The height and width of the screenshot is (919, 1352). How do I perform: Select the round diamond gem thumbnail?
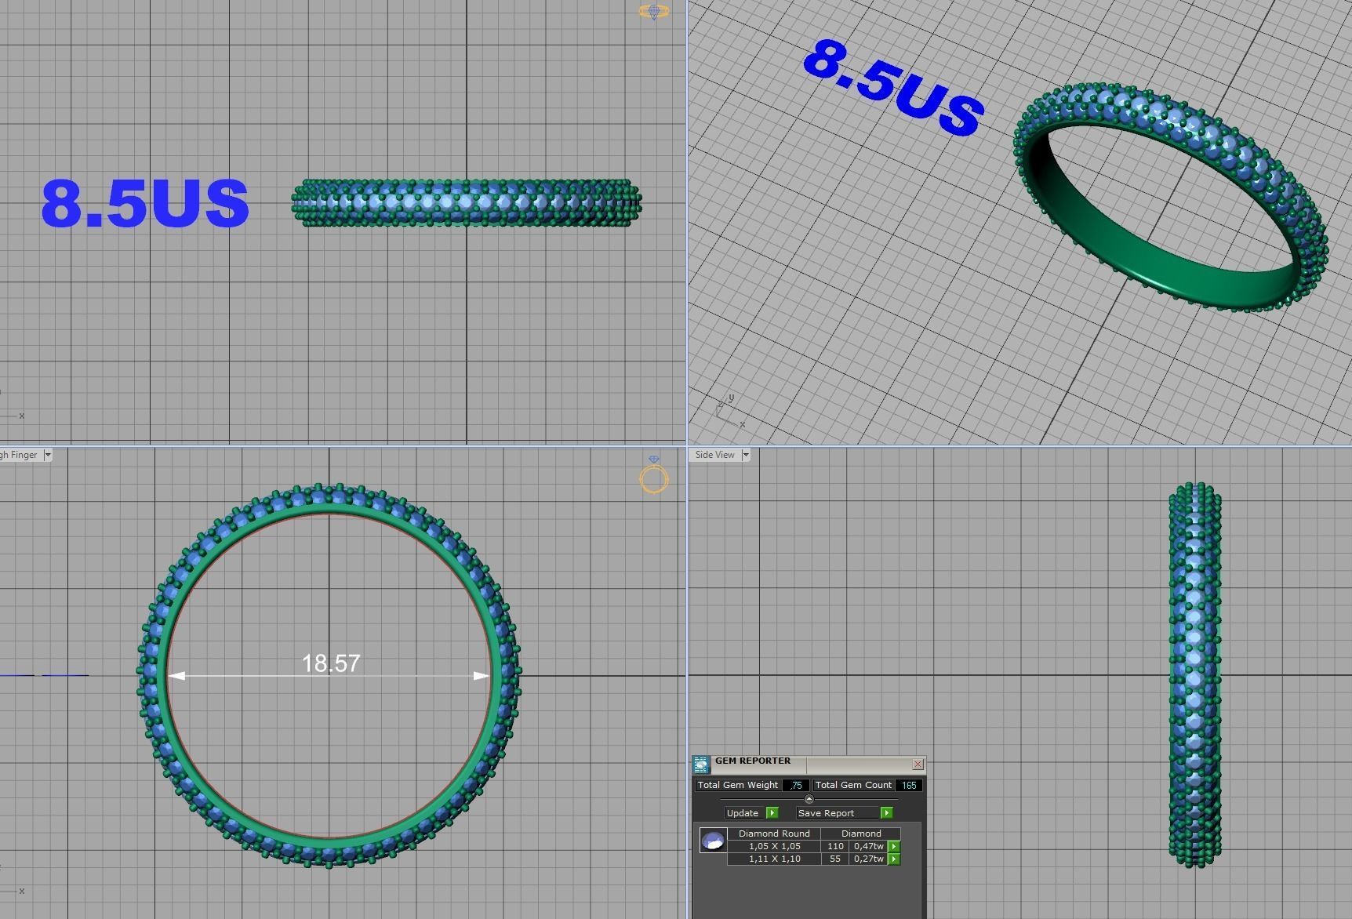point(713,841)
